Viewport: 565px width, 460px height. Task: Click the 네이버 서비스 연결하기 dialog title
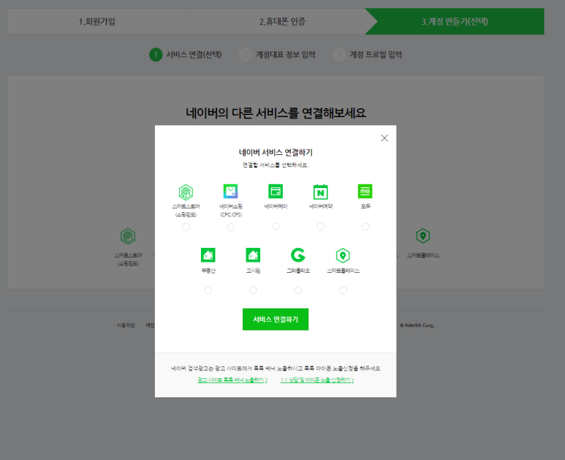tap(276, 153)
